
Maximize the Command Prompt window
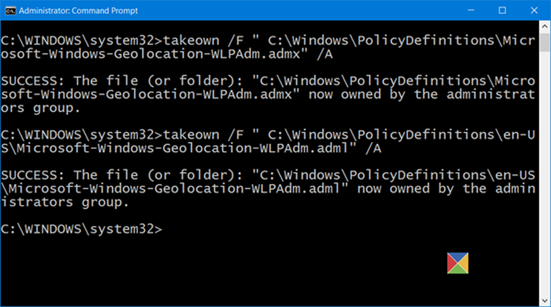coord(503,10)
